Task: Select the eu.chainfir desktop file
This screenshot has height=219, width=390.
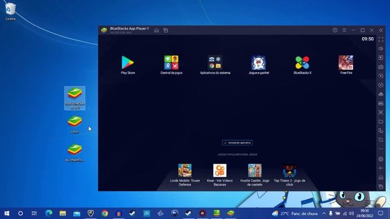Action: tap(74, 153)
